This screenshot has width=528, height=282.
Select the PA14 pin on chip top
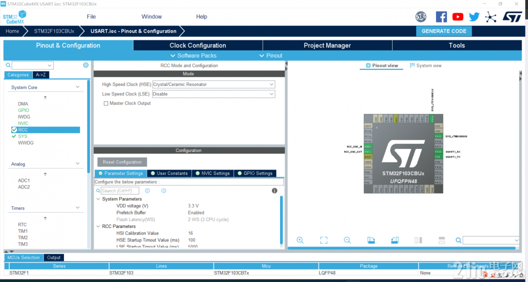(x=432, y=118)
